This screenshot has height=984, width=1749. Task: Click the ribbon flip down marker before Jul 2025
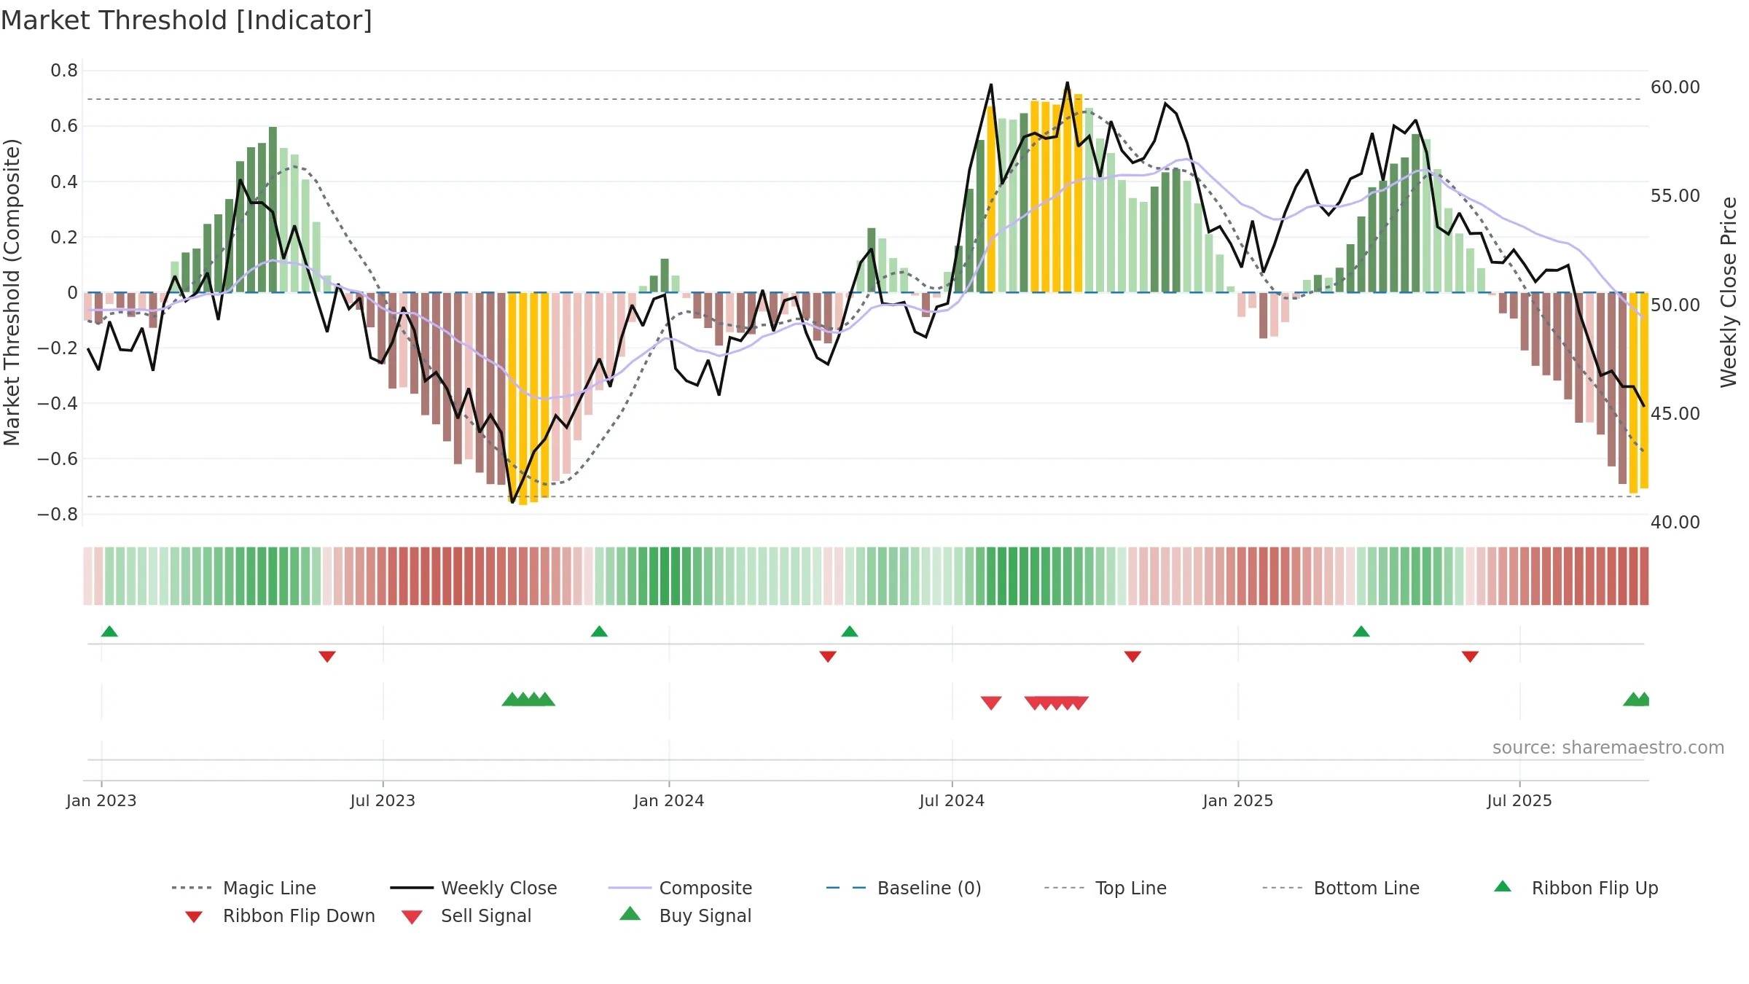[1470, 657]
